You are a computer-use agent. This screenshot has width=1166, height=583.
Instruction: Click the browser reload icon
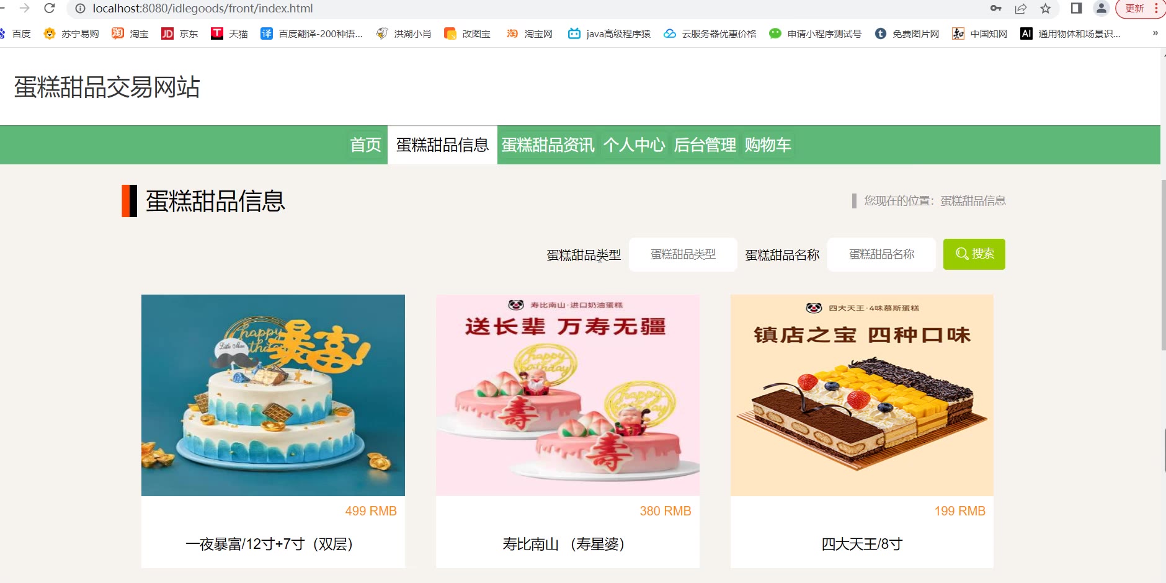point(50,8)
